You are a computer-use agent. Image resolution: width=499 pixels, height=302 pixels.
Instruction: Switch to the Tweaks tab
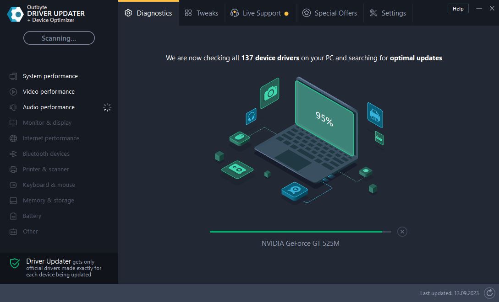tap(202, 13)
